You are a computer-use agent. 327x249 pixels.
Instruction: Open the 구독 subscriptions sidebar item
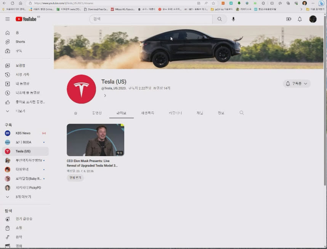26,51
